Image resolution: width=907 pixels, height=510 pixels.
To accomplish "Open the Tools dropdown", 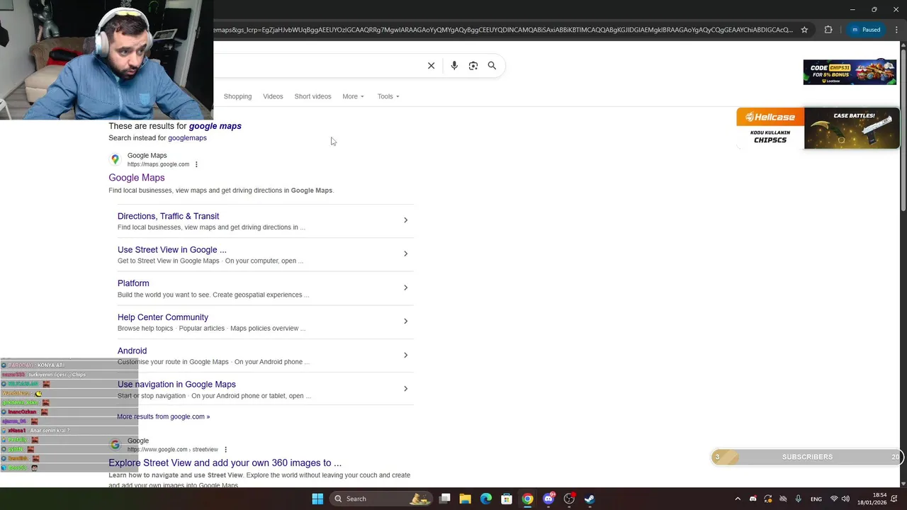I will pyautogui.click(x=388, y=96).
